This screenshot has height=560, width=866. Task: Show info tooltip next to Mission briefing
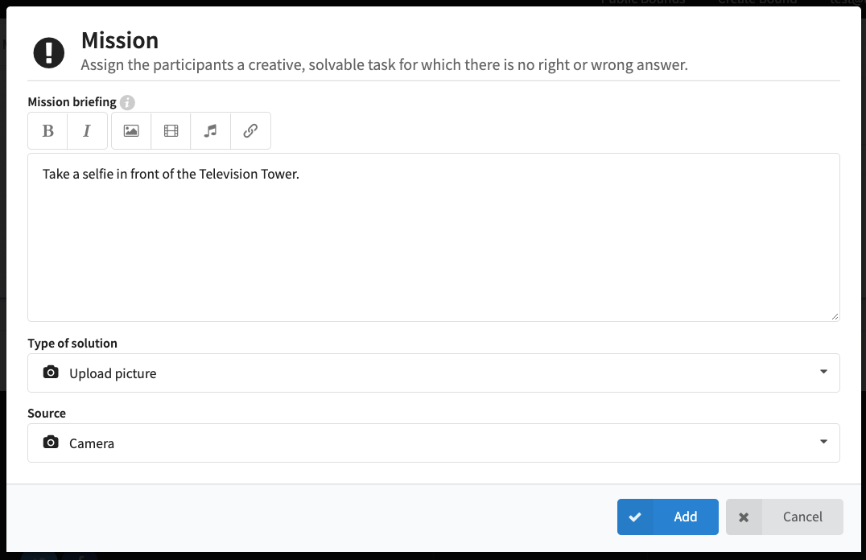point(128,103)
